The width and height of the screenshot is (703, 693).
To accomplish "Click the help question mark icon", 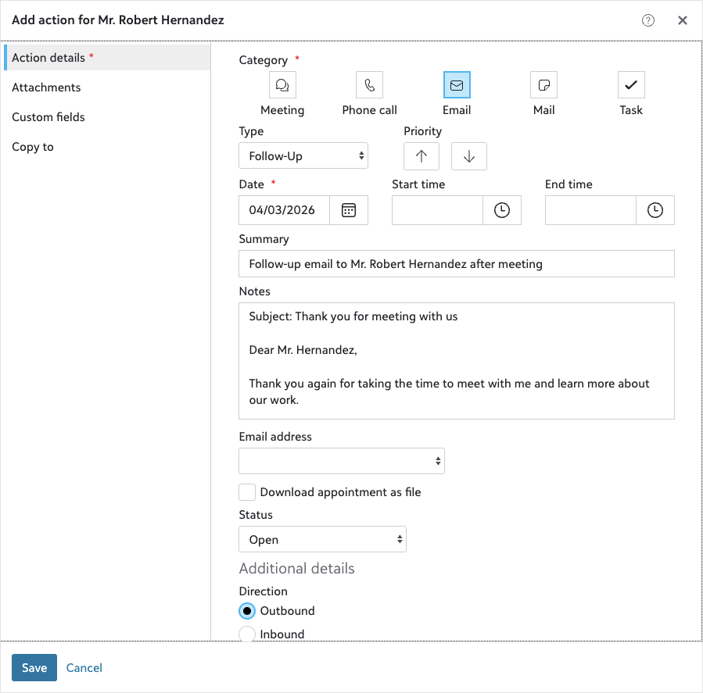I will (x=648, y=20).
